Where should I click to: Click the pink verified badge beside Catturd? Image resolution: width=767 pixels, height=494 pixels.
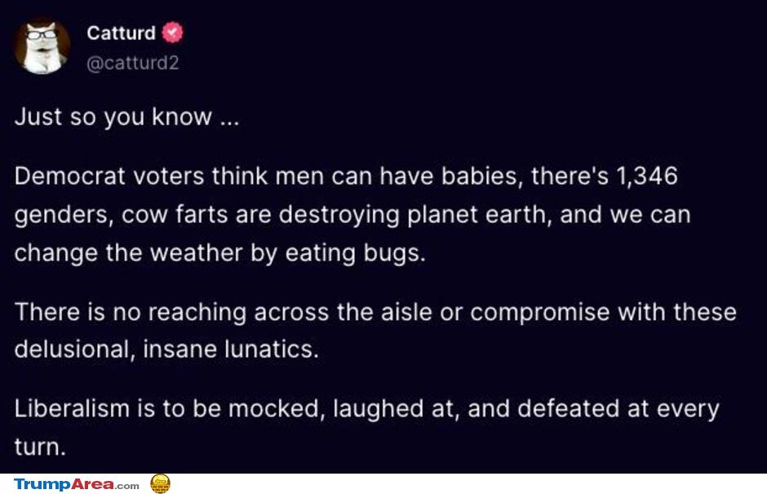point(173,33)
